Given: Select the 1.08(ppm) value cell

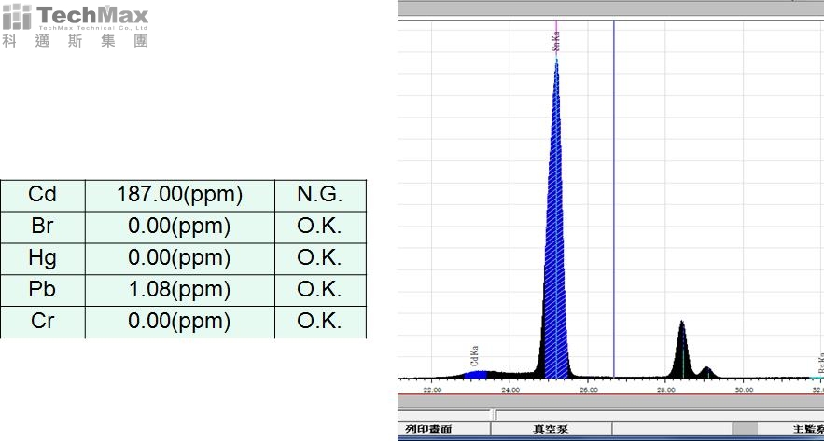Looking at the screenshot, I should tap(180, 290).
